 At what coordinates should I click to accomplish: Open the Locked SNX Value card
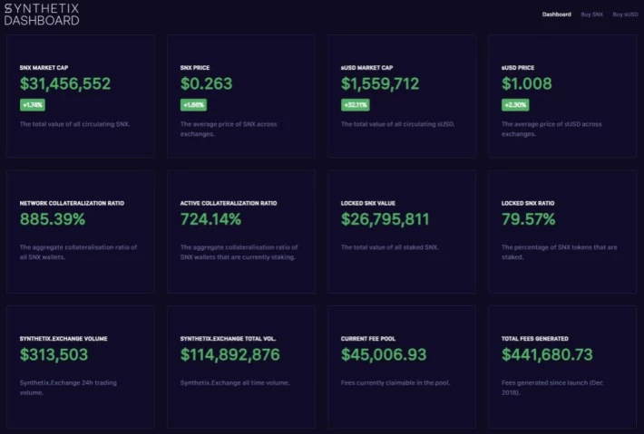tap(402, 232)
